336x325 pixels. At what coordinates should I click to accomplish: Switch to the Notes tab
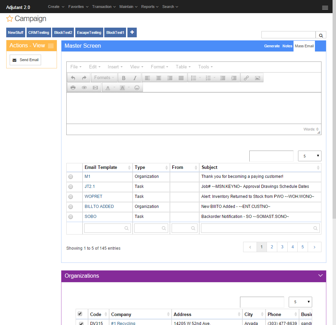pyautogui.click(x=287, y=46)
